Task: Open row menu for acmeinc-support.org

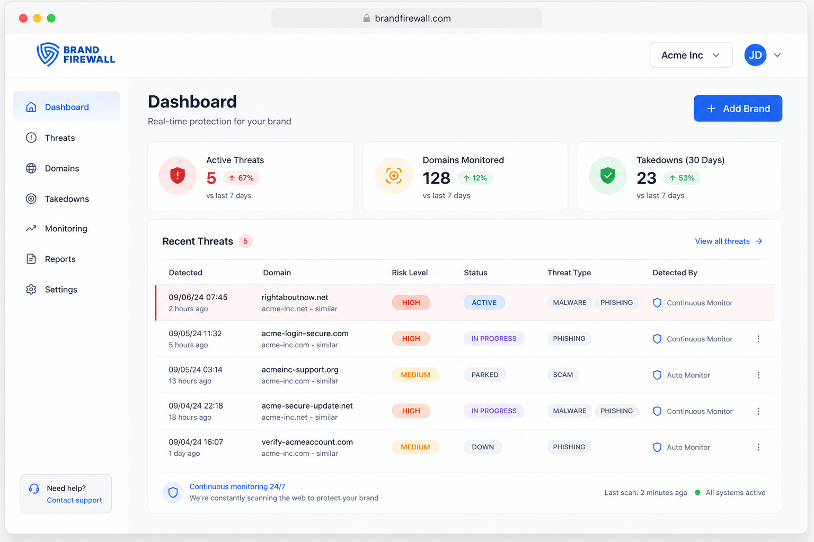Action: (x=758, y=375)
